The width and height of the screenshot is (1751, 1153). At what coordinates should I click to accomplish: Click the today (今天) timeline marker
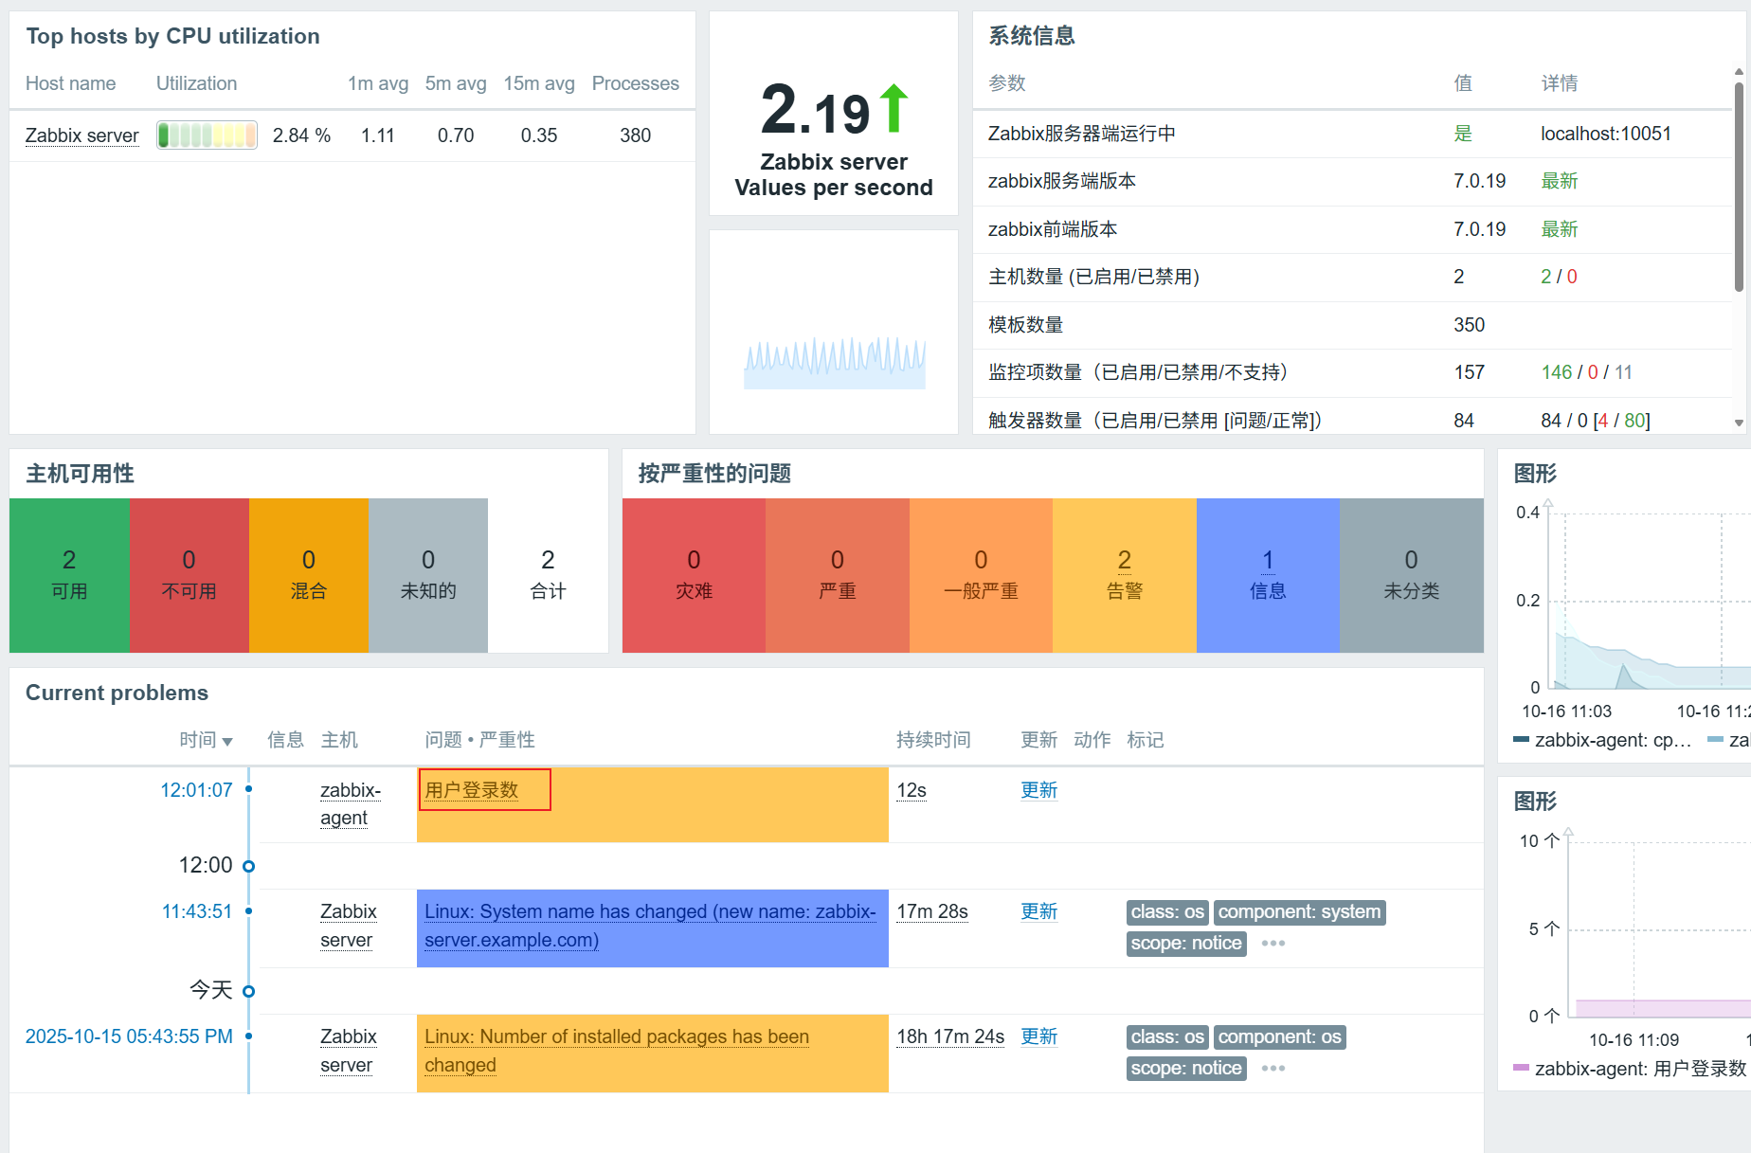[x=248, y=991]
